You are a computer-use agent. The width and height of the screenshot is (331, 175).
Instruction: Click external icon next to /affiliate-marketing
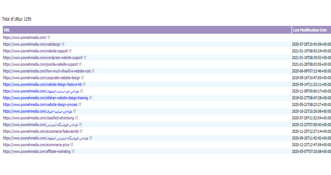pyautogui.click(x=73, y=151)
